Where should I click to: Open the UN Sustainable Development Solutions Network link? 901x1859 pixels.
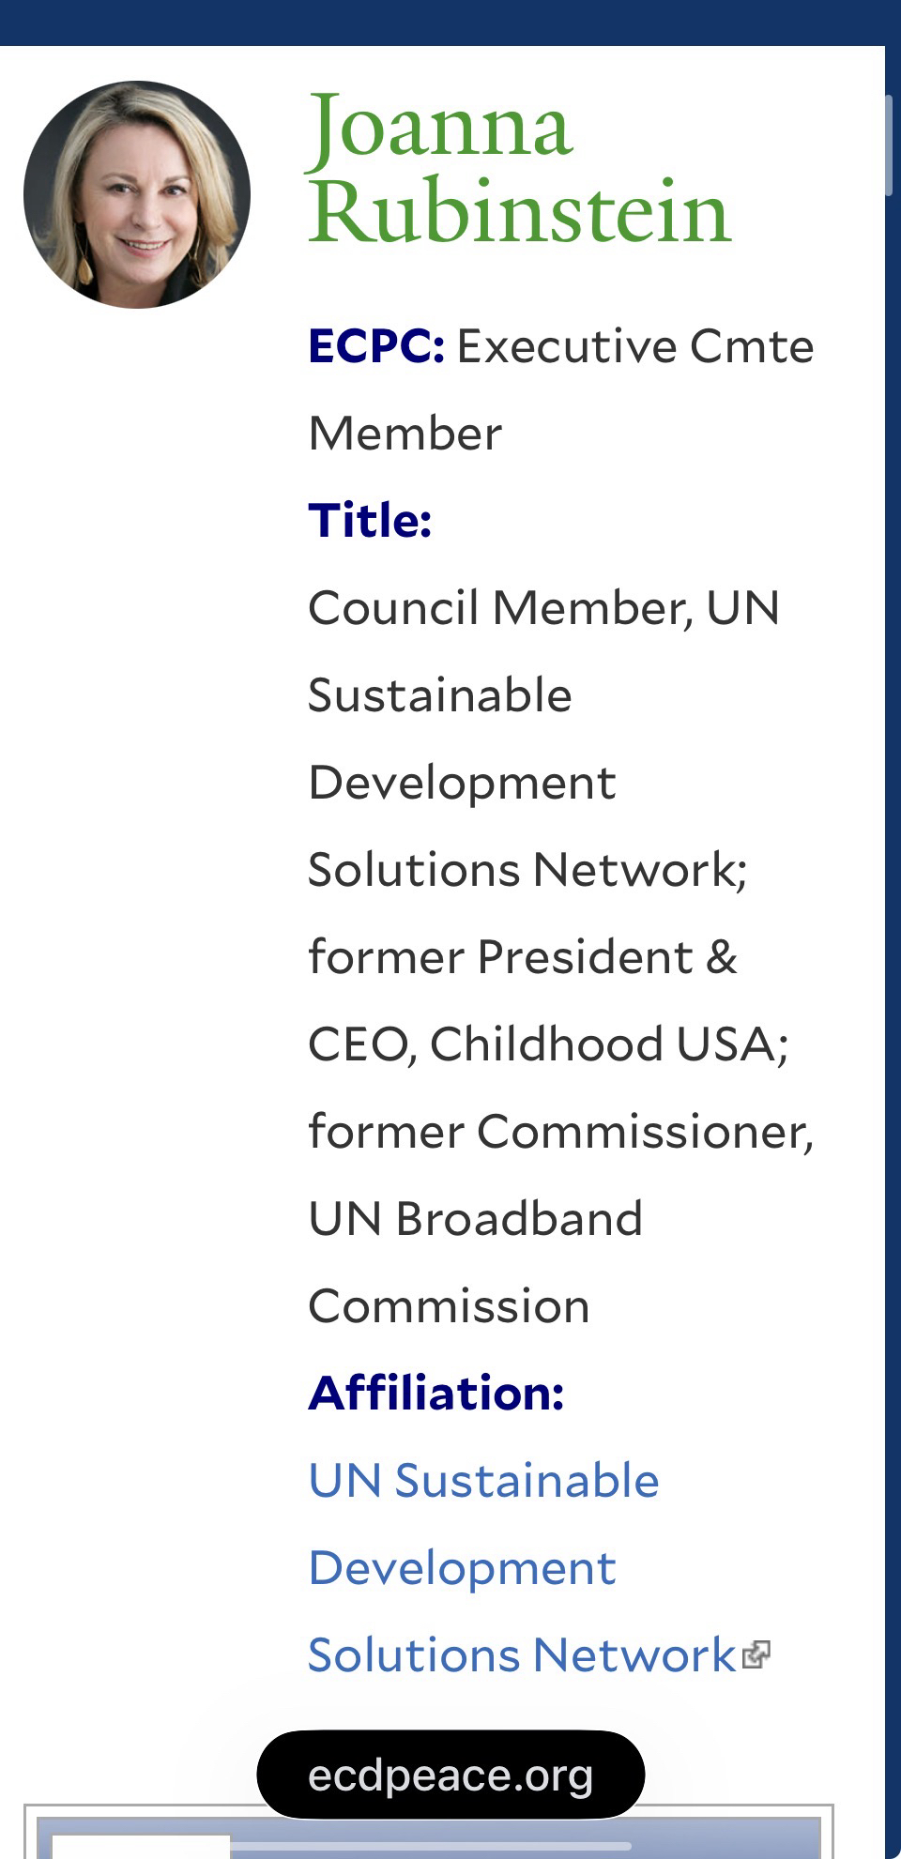[x=483, y=1568]
